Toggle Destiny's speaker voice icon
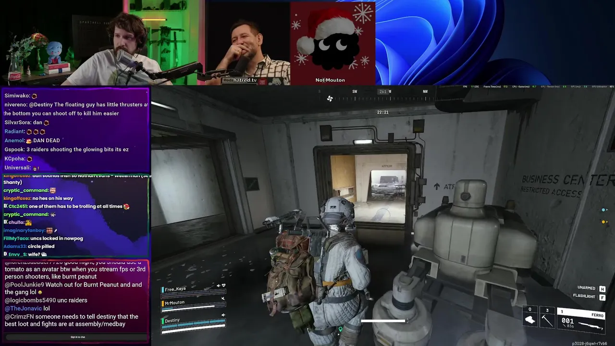This screenshot has height=346, width=615. [x=223, y=315]
